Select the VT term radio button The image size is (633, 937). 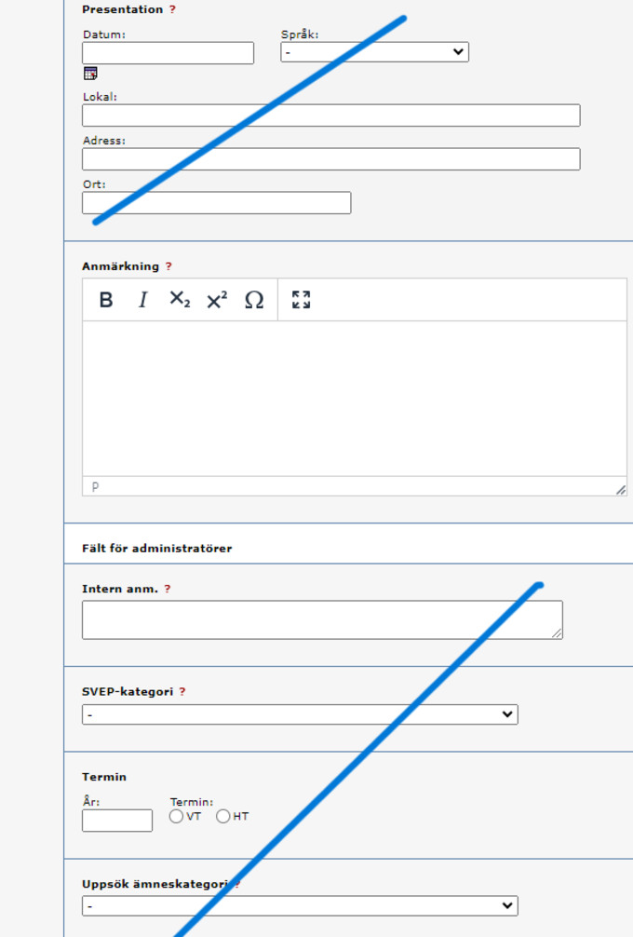coord(177,817)
